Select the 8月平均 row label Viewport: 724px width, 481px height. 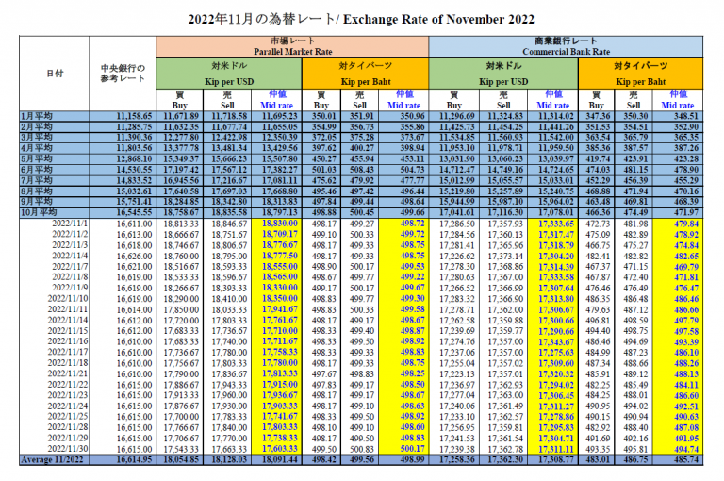pyautogui.click(x=34, y=191)
